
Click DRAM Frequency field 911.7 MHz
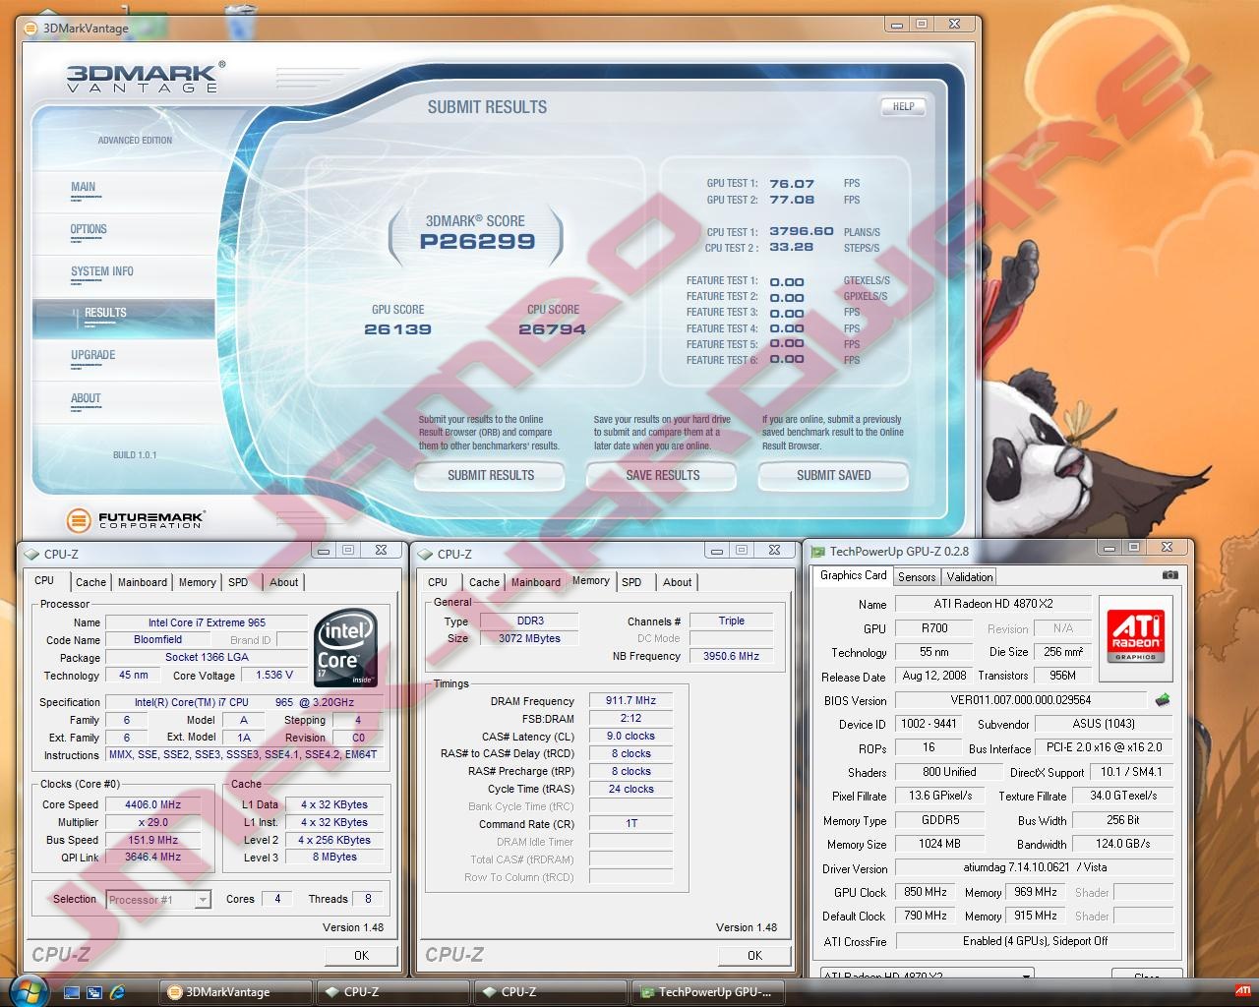tap(631, 701)
